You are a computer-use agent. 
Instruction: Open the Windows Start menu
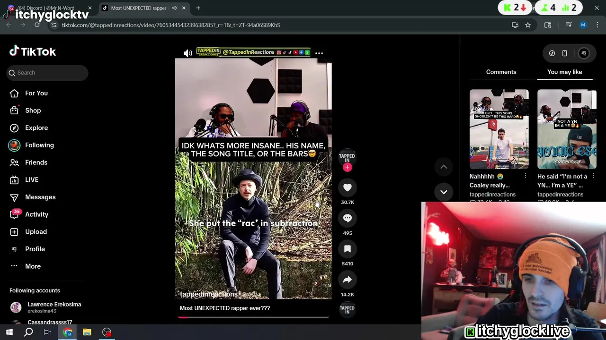click(x=9, y=332)
